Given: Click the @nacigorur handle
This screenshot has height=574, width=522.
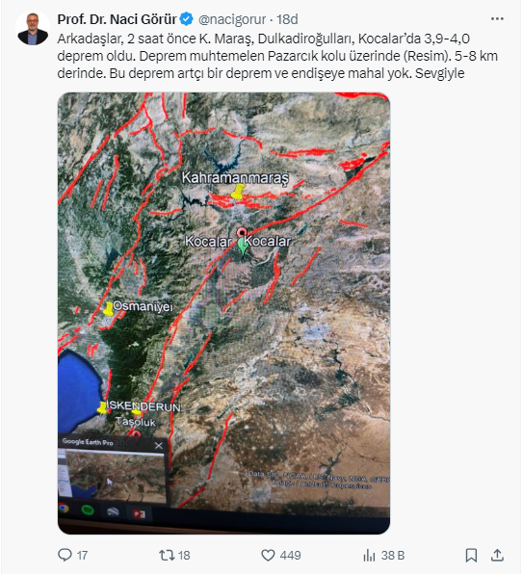Looking at the screenshot, I should click(232, 19).
